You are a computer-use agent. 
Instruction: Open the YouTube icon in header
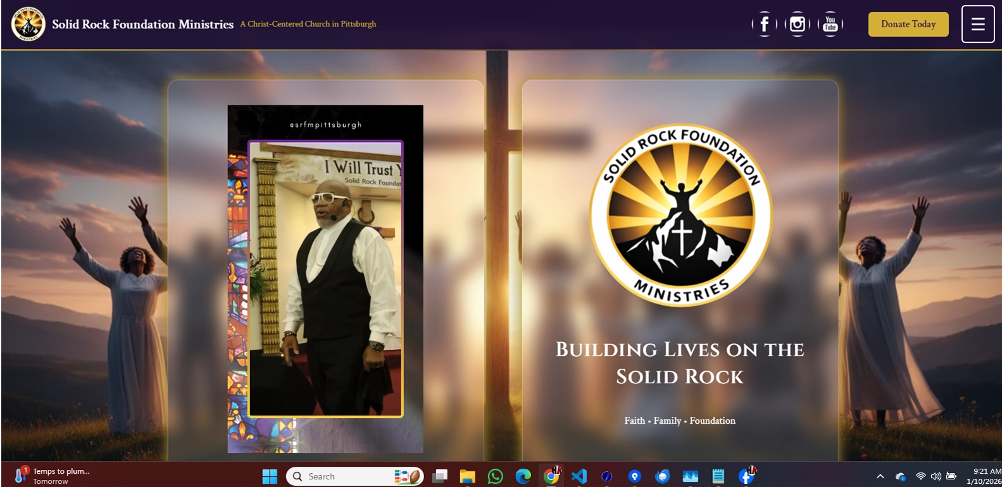pos(830,24)
